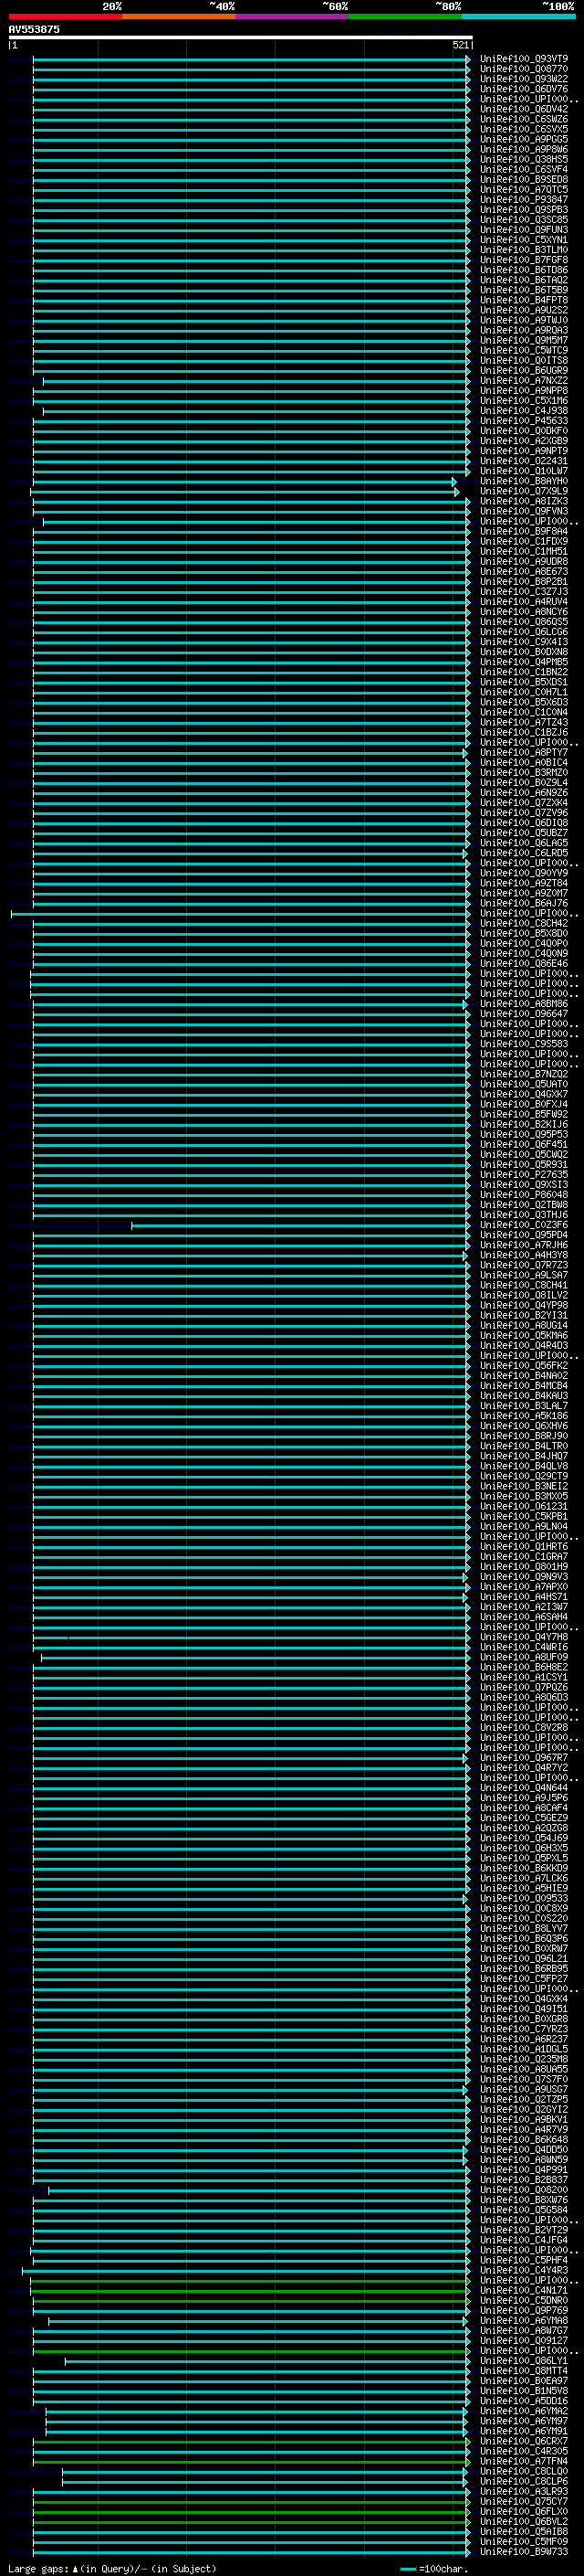The image size is (584, 2576).
Task: Click the UniRef100_Q6BVL2 label
Action: (x=524, y=2521)
